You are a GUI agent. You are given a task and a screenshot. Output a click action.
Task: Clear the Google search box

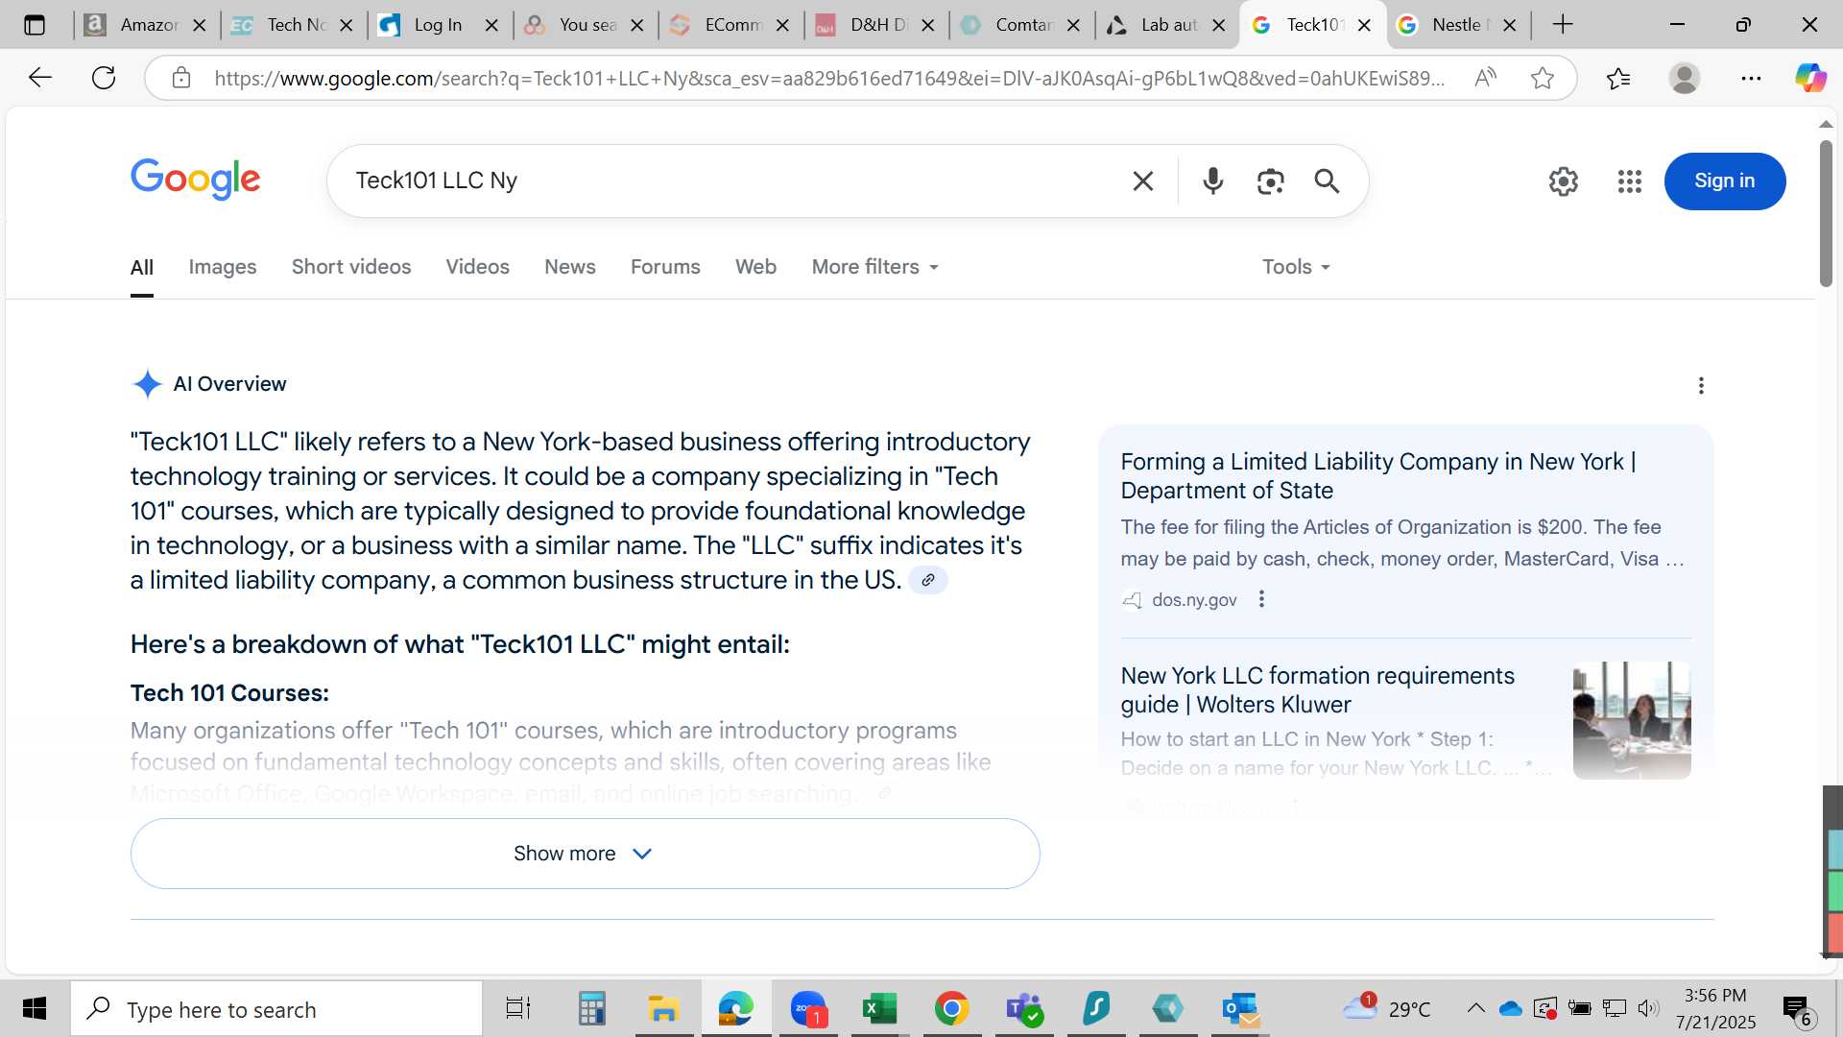1142,181
